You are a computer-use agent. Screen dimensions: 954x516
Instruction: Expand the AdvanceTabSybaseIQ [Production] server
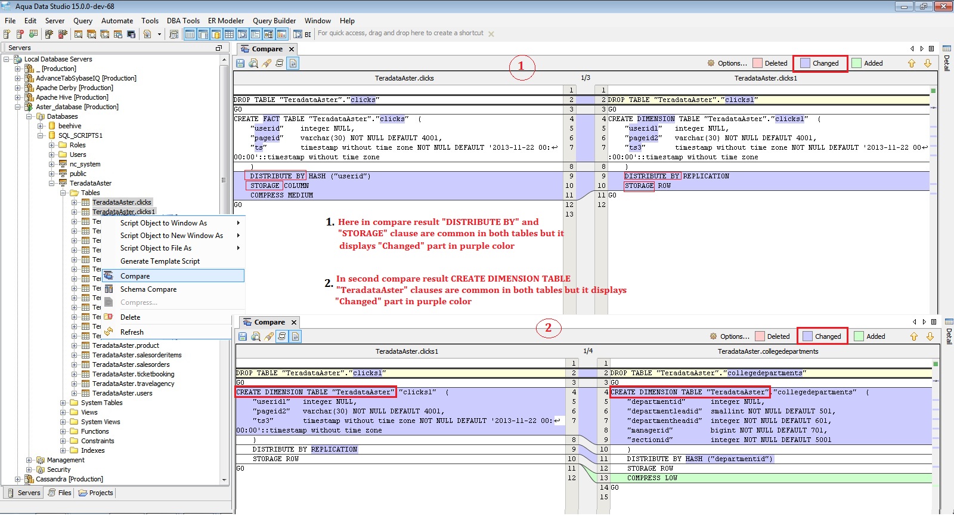[18, 78]
